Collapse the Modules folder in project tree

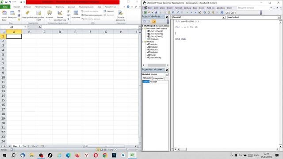pyautogui.click(x=143, y=42)
